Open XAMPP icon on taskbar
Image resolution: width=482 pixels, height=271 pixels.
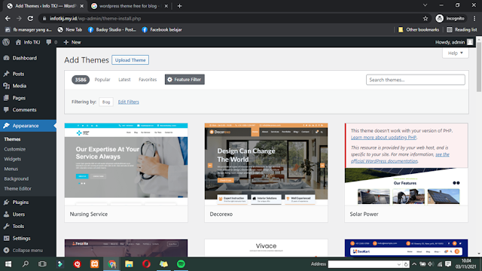tap(94, 264)
